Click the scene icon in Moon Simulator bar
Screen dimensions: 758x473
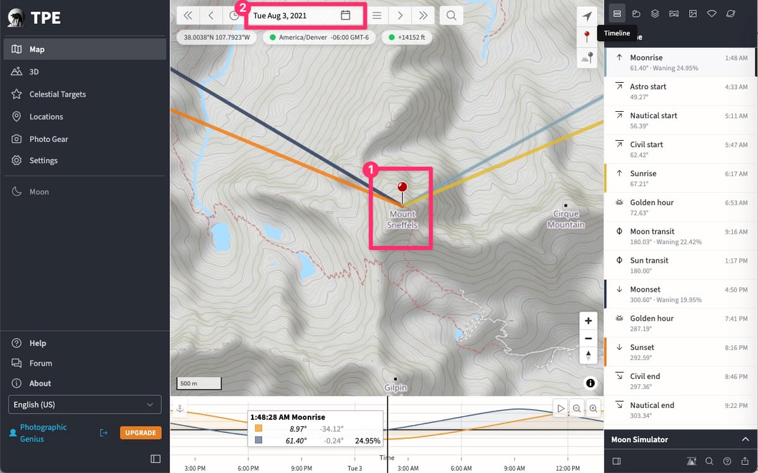click(x=691, y=461)
